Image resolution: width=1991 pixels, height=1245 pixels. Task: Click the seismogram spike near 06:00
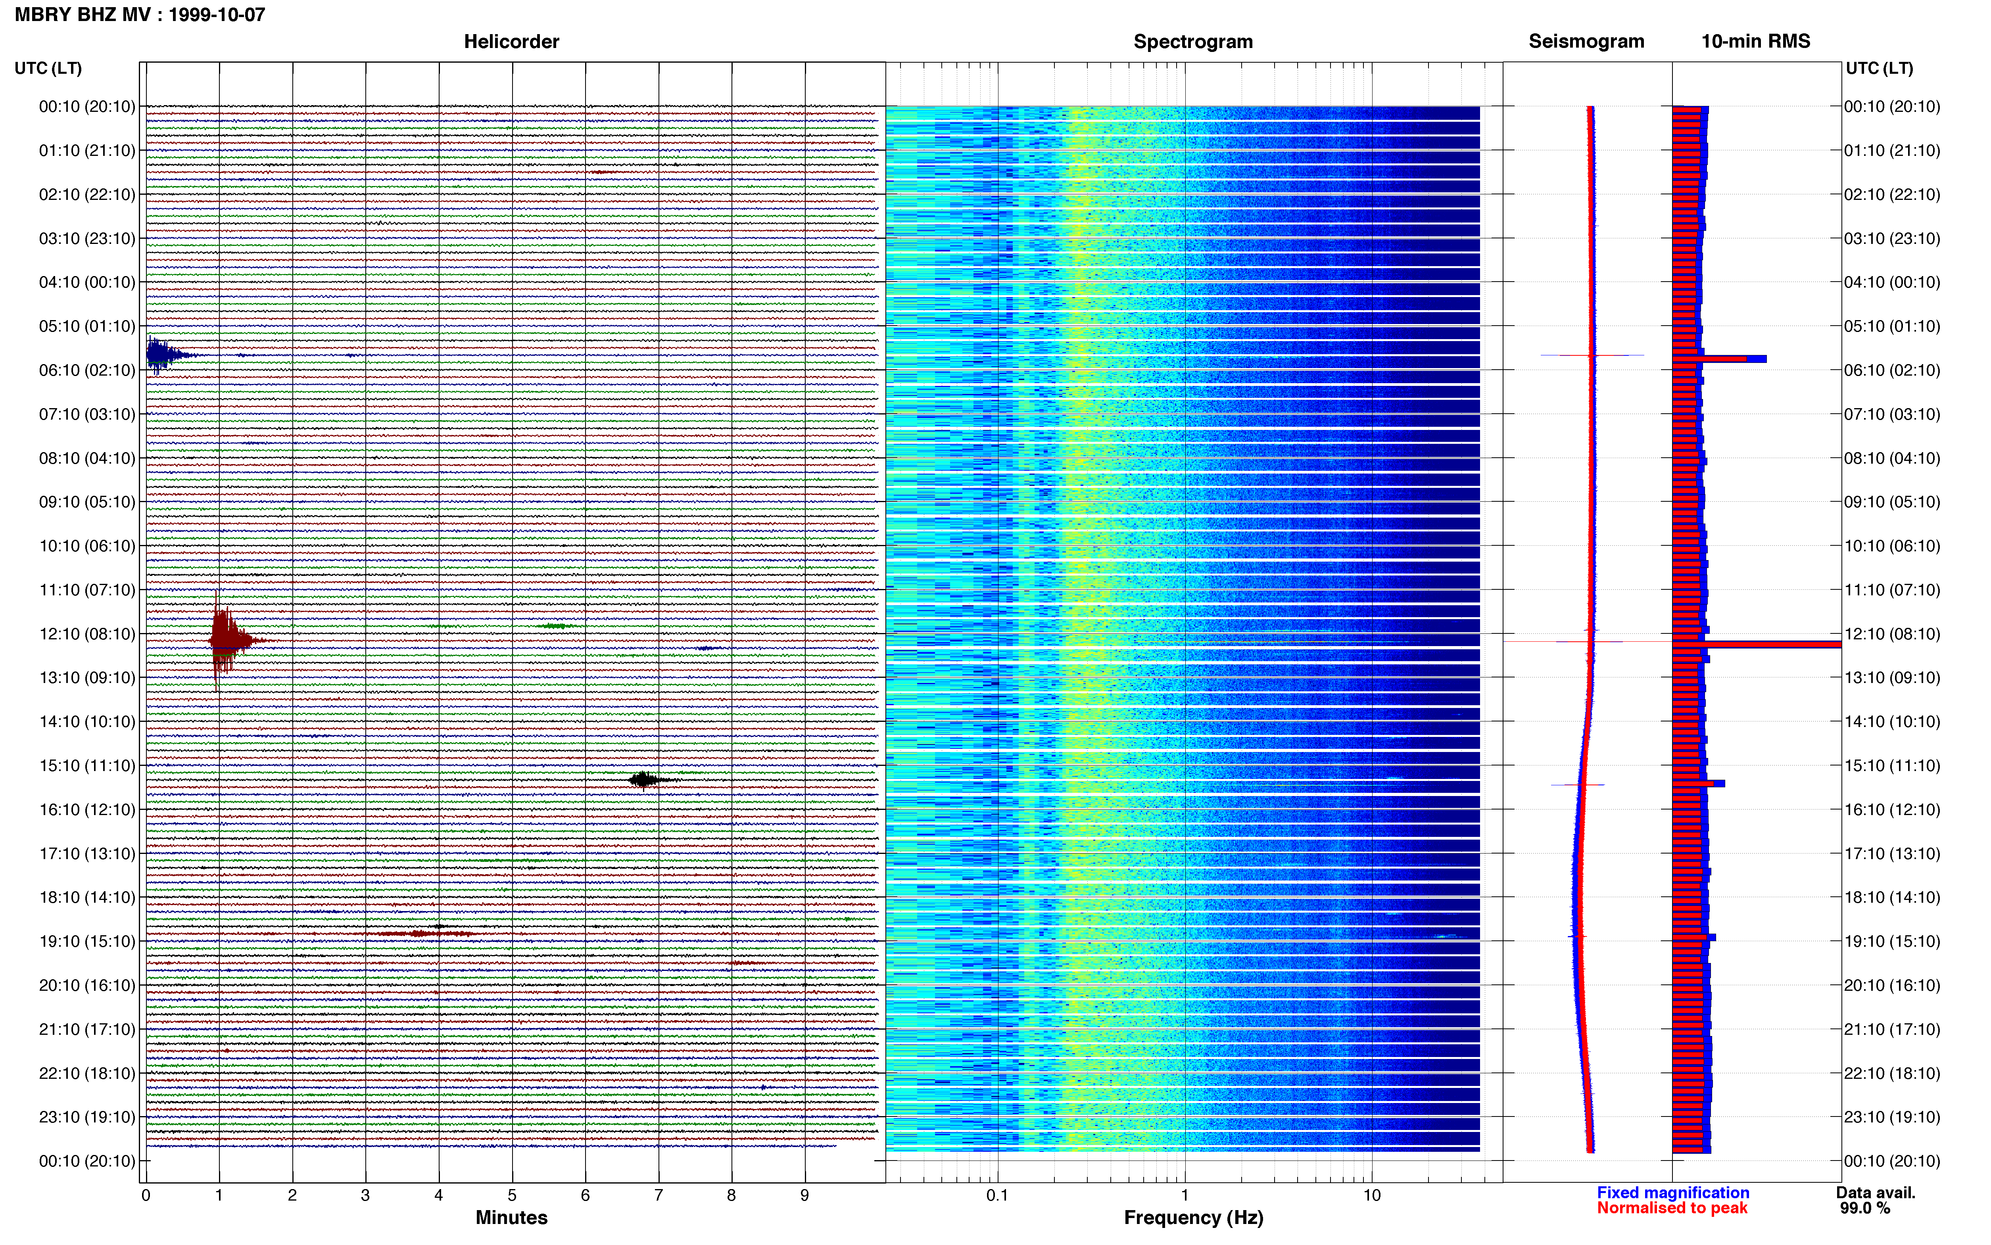[x=1592, y=355]
